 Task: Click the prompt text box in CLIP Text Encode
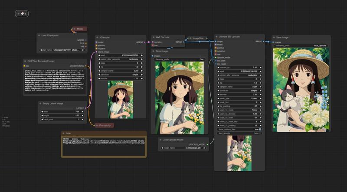pos(55,82)
